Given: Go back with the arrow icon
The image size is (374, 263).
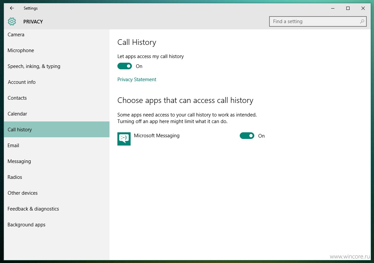Looking at the screenshot, I should pyautogui.click(x=12, y=8).
